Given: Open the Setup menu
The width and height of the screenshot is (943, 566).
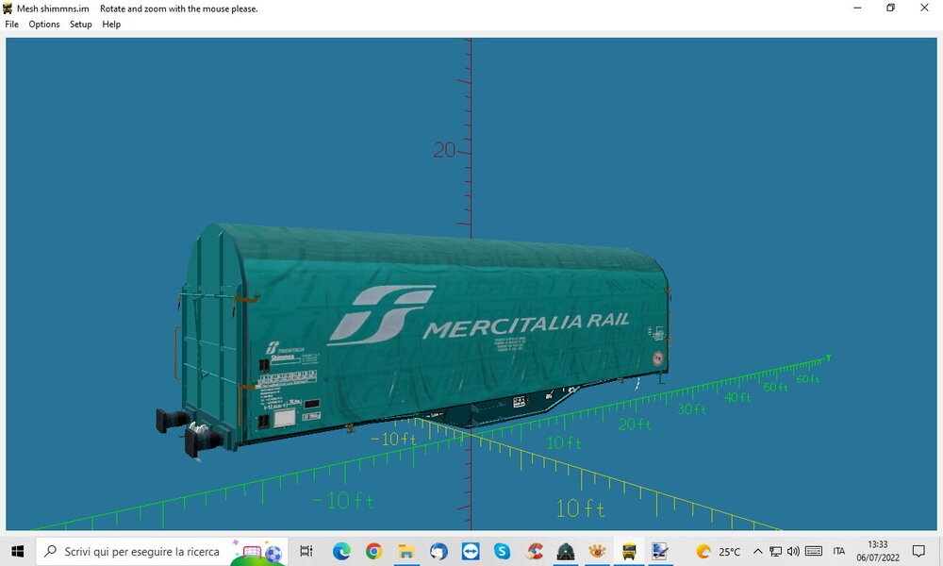Looking at the screenshot, I should coord(80,25).
